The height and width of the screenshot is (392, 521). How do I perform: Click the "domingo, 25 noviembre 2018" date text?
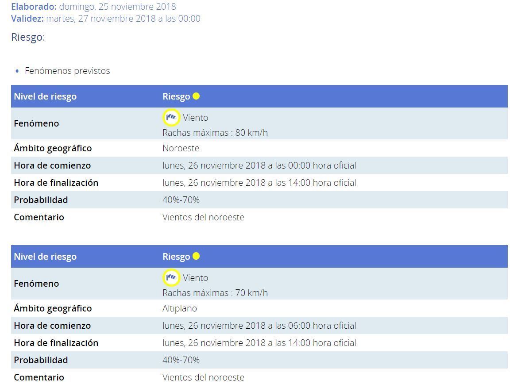pos(117,7)
